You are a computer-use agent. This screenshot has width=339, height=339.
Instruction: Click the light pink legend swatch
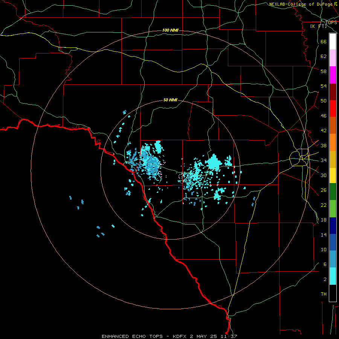coord(333,58)
